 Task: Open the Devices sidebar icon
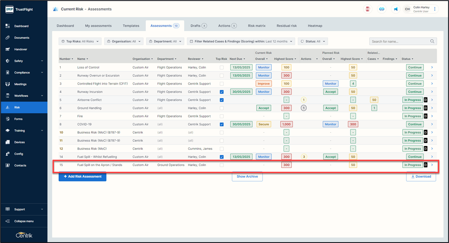tap(8, 142)
